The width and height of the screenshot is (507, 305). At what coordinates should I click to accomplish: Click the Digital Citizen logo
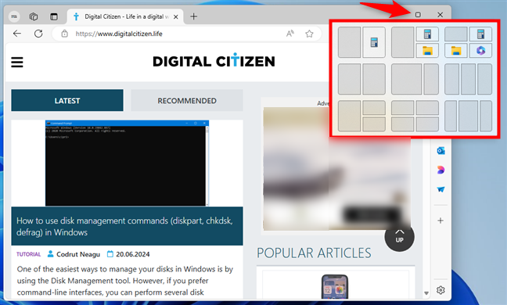(214, 61)
